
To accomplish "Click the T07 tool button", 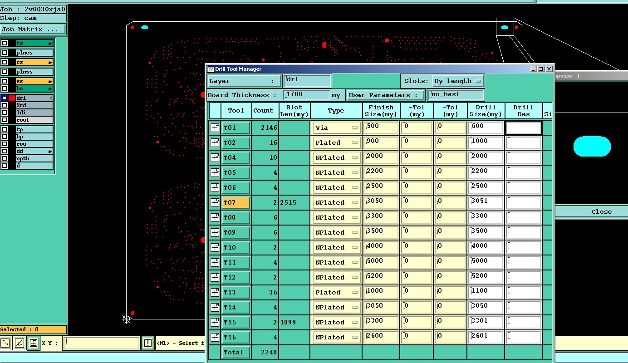I will (236, 202).
